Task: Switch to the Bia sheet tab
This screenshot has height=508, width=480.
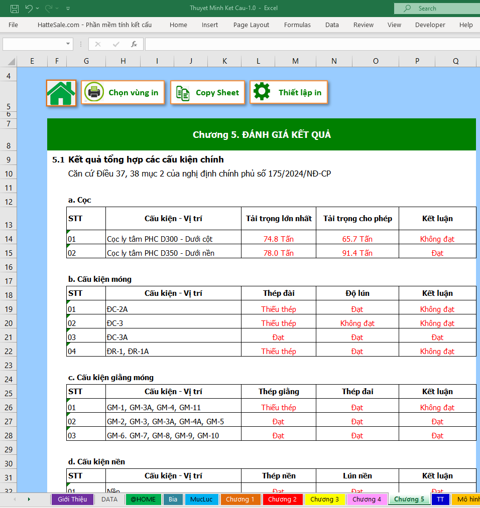Action: point(173,499)
